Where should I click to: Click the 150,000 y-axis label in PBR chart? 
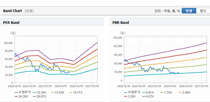pos(118,38)
